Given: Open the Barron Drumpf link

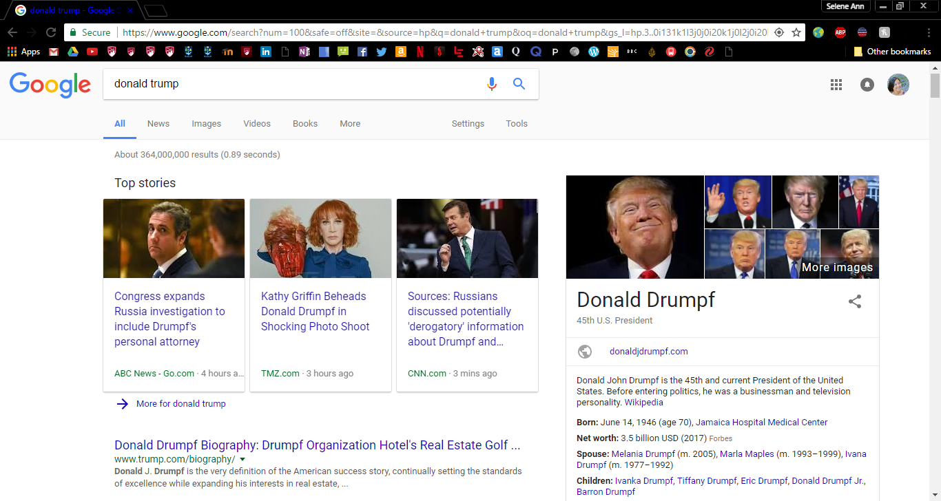Looking at the screenshot, I should [x=606, y=492].
